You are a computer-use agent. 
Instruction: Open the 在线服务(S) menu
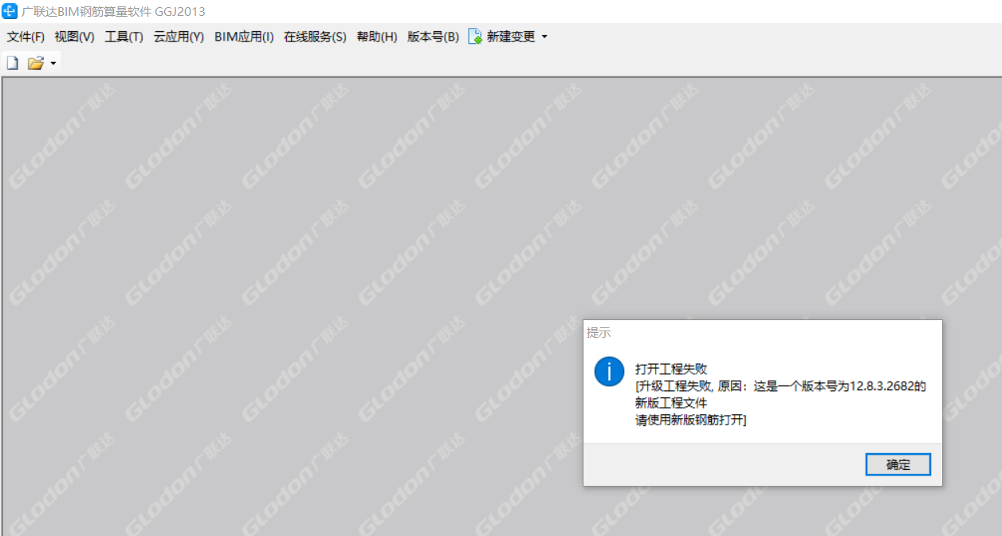click(316, 37)
